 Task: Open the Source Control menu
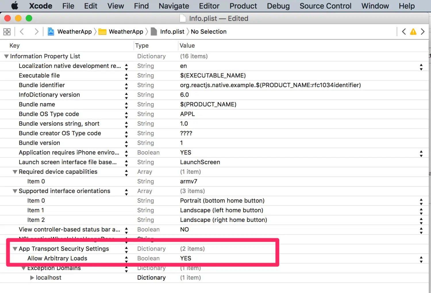(x=325, y=6)
